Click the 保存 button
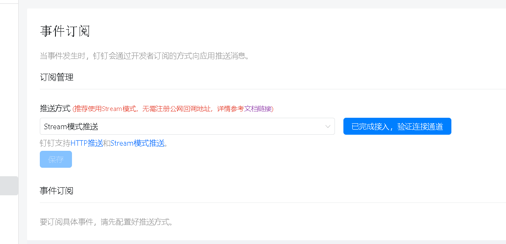506x244 pixels. tap(56, 159)
